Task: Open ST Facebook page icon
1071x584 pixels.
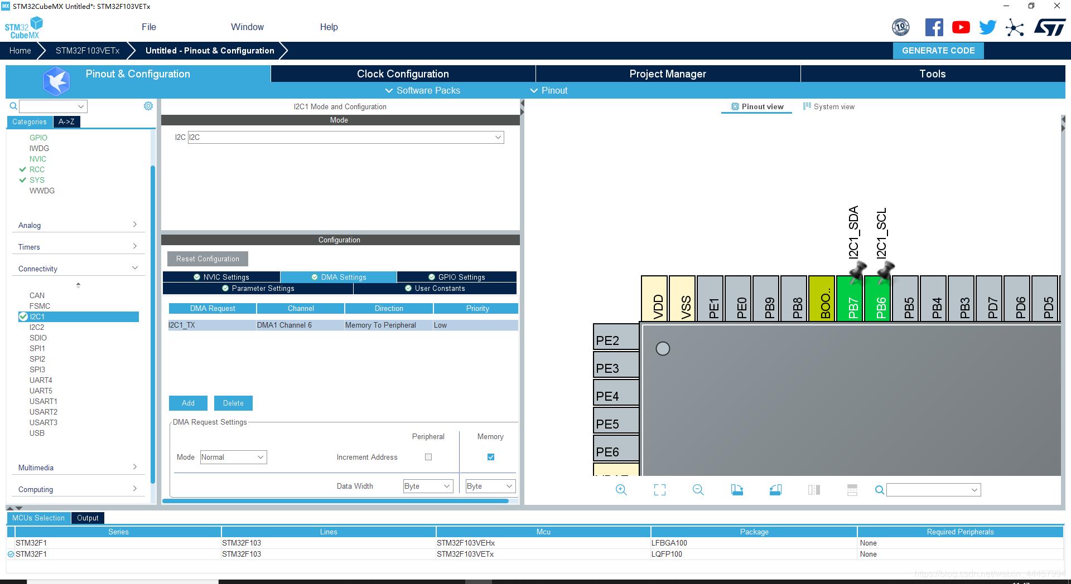Action: coord(934,27)
